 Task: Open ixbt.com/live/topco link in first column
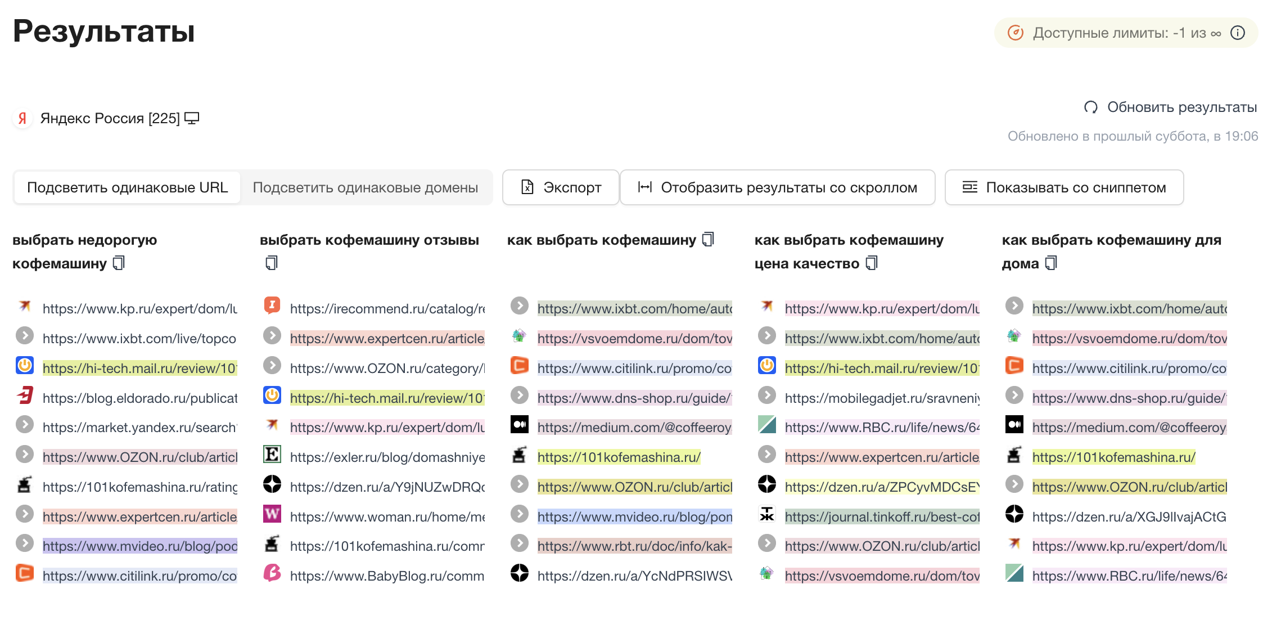(140, 338)
